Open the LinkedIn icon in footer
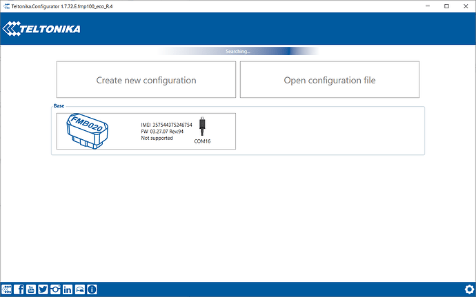Image resolution: width=476 pixels, height=297 pixels. (68, 289)
